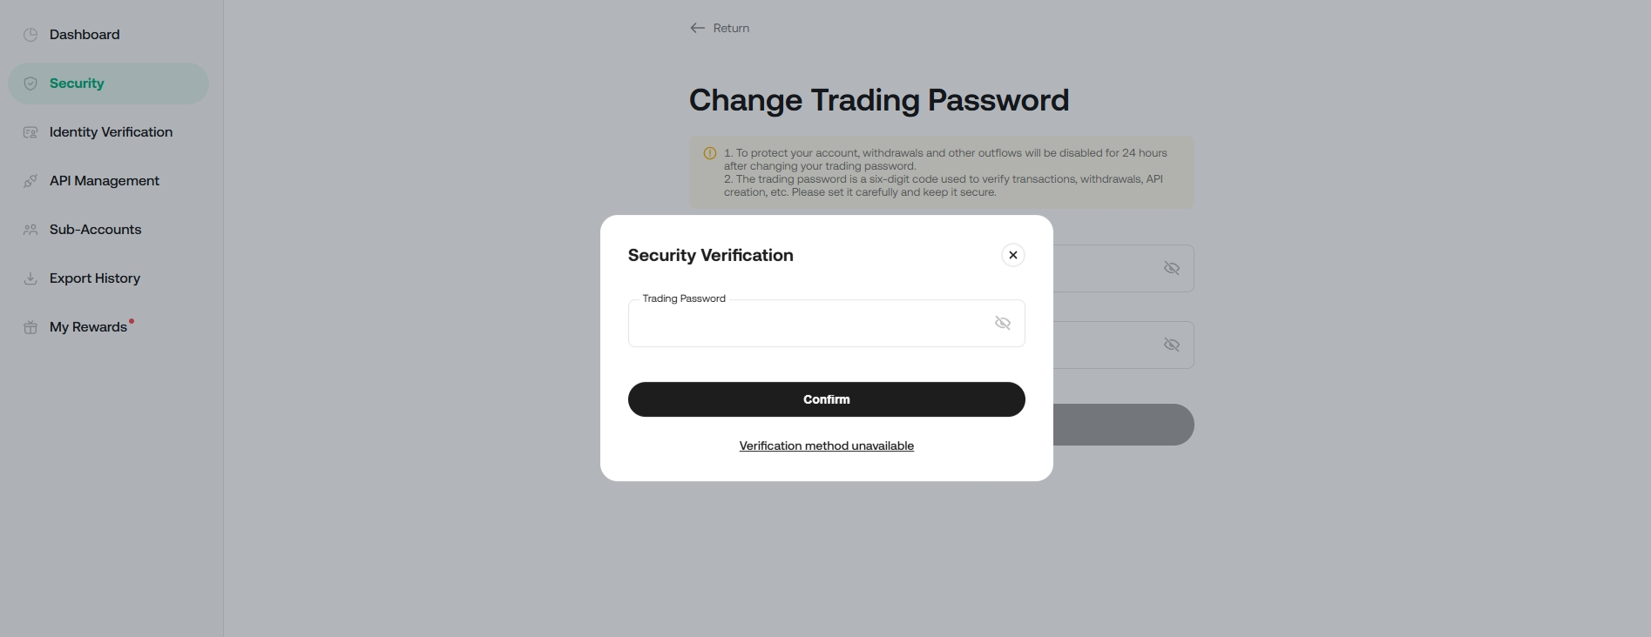Click 'Verification method unavailable' link
Screen dimensions: 1651x637
(x=827, y=446)
